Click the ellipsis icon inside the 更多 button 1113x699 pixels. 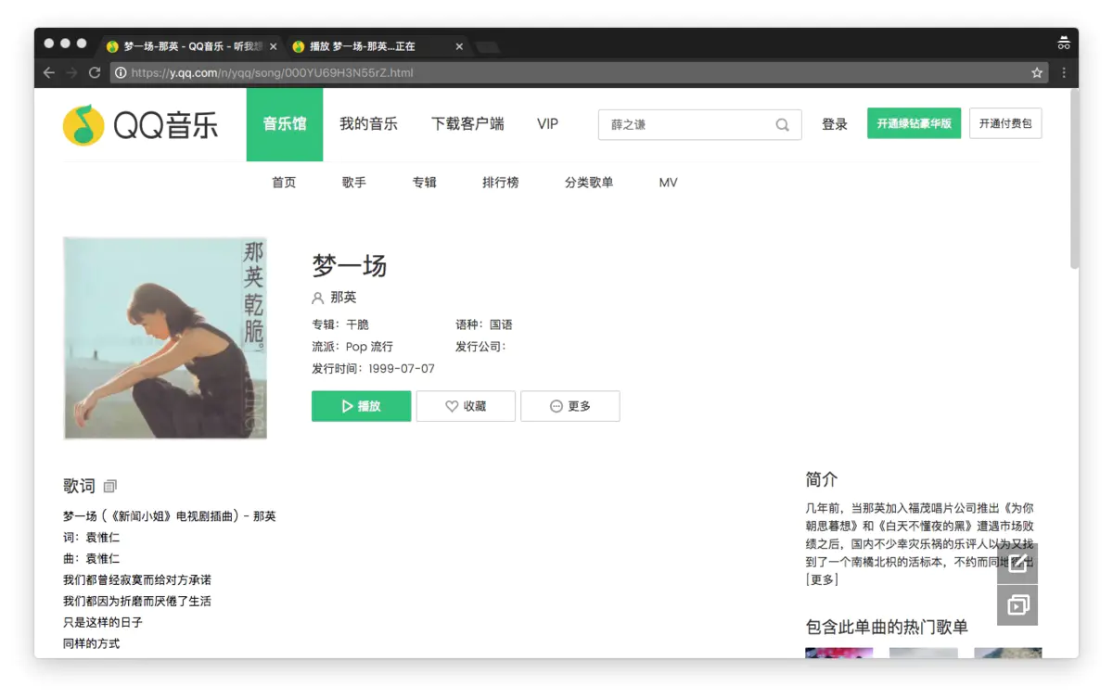[x=556, y=405]
